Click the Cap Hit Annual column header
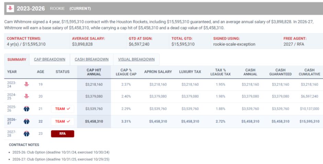The height and width of the screenshot is (164, 323). pyautogui.click(x=94, y=72)
